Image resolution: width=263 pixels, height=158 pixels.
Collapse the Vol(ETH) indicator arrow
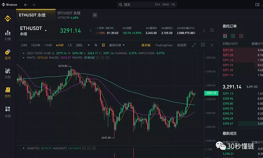[24, 148]
